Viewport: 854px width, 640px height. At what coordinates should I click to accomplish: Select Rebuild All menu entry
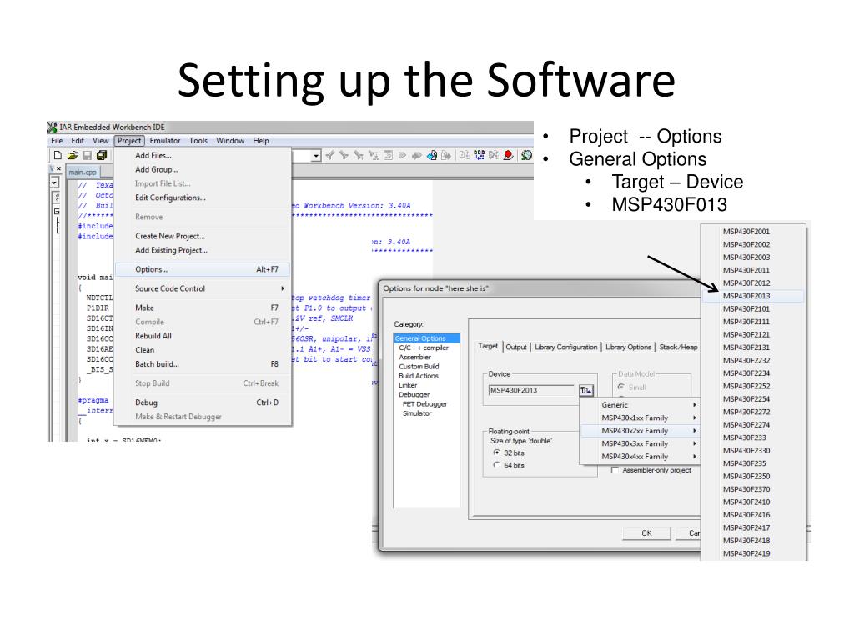(203, 336)
